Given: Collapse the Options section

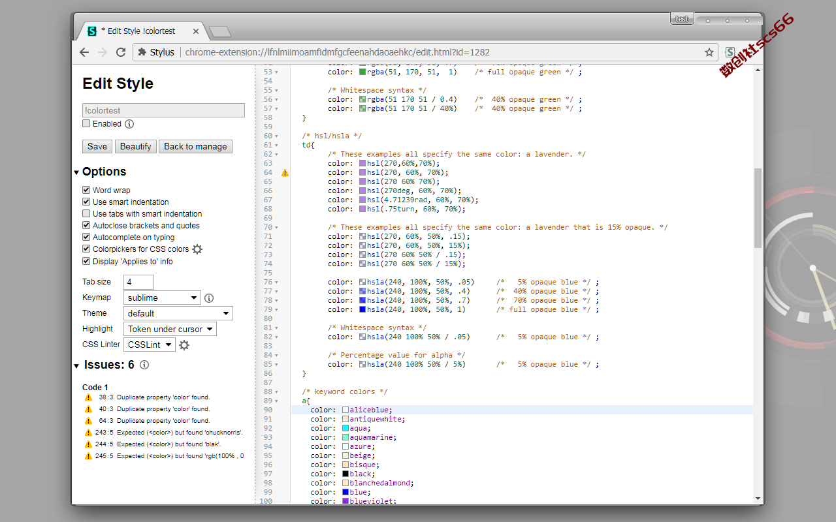Looking at the screenshot, I should (x=77, y=172).
